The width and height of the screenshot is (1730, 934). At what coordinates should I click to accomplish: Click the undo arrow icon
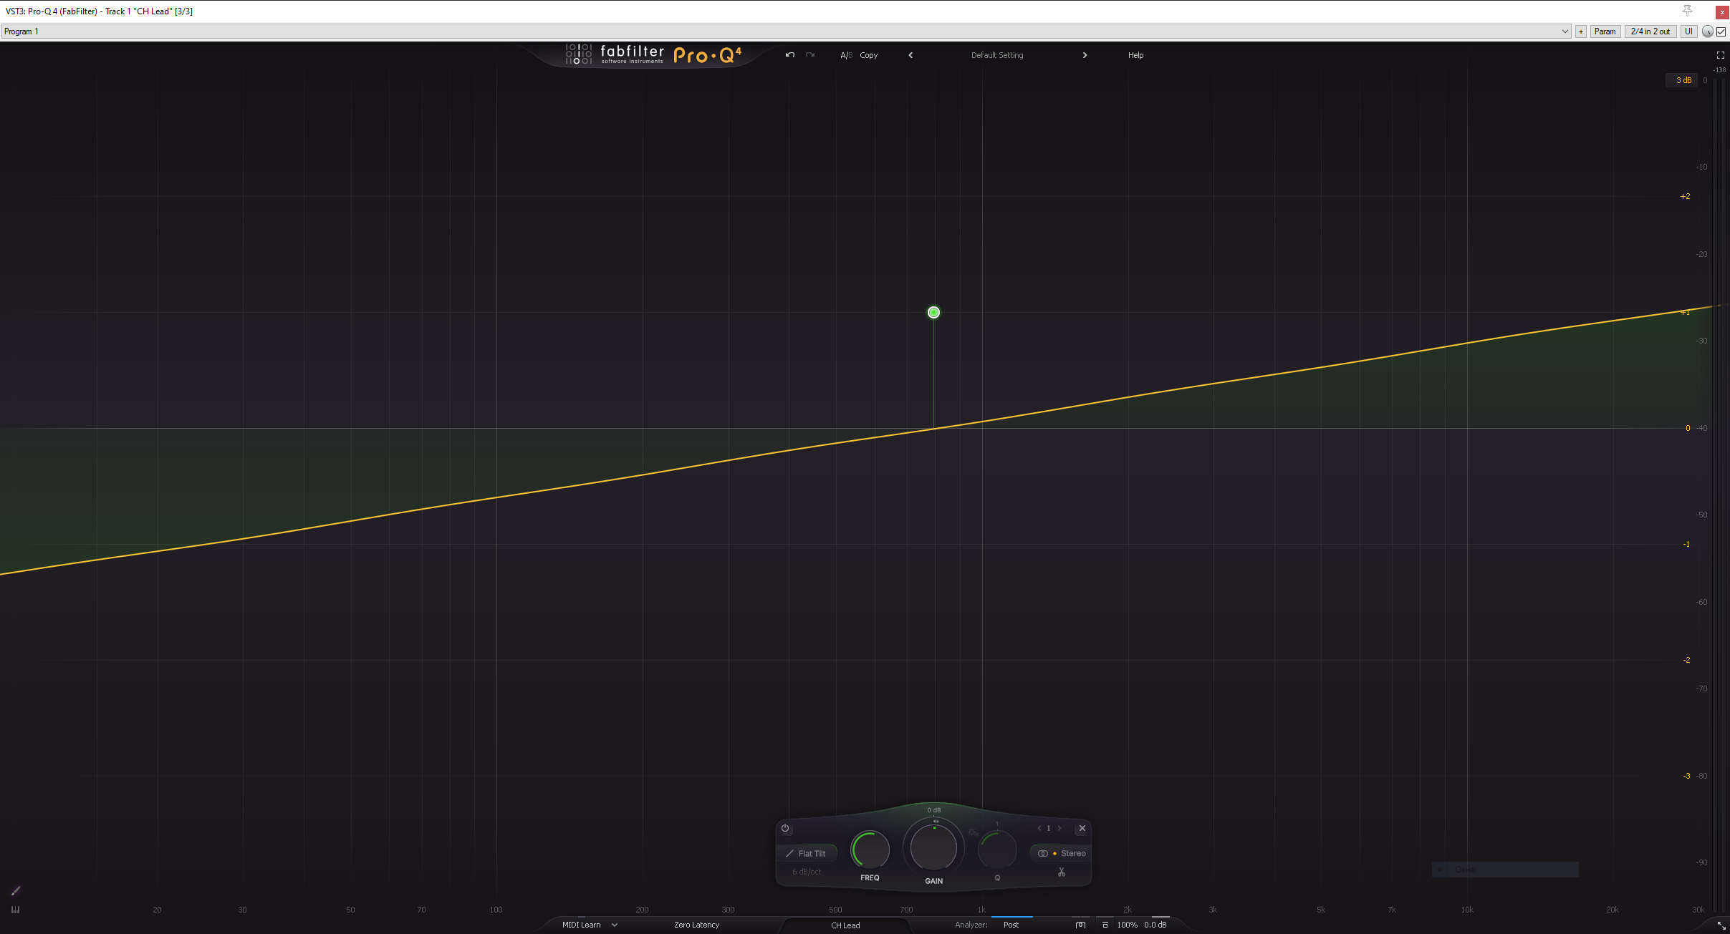(789, 55)
